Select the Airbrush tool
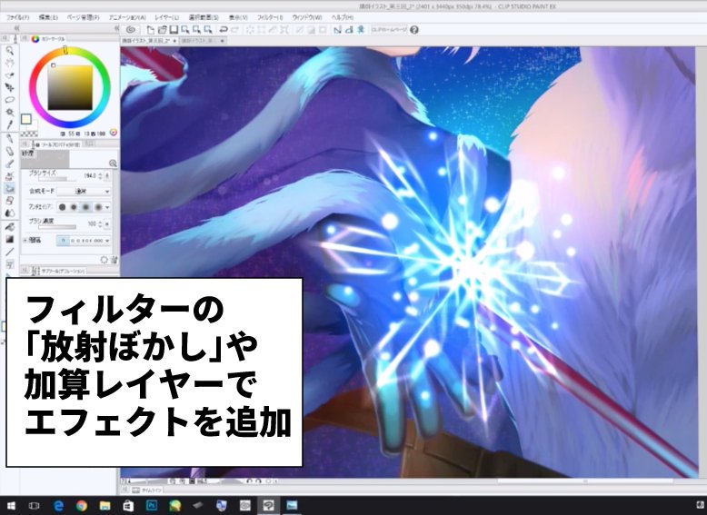The height and width of the screenshot is (515, 707). [x=9, y=175]
